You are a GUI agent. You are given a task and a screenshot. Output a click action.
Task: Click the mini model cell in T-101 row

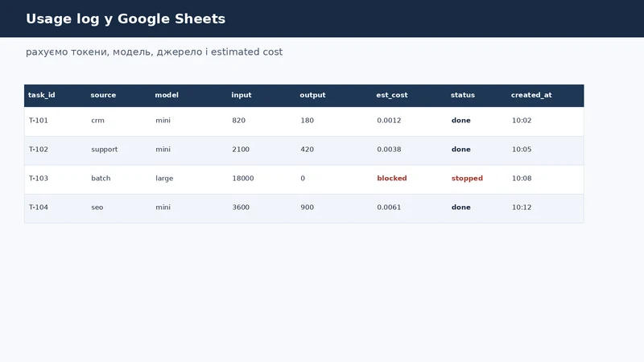[163, 120]
